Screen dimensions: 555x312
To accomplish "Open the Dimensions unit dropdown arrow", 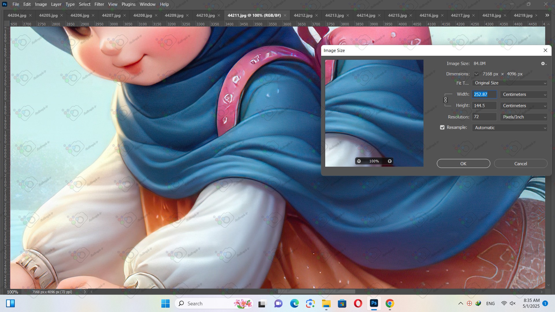I will pos(476,74).
